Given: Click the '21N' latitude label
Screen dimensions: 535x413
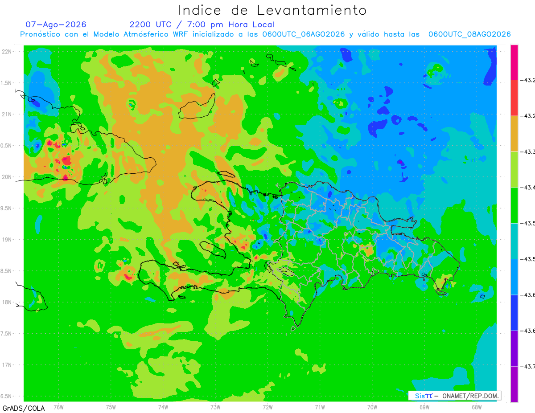Looking at the screenshot, I should [8, 114].
